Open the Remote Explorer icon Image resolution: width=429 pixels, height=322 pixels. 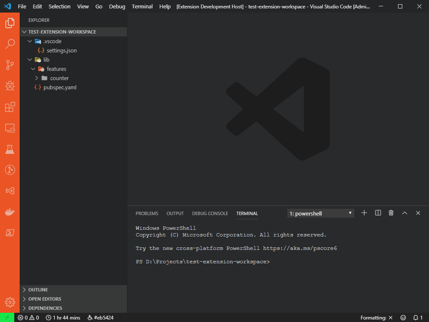[x=10, y=128]
